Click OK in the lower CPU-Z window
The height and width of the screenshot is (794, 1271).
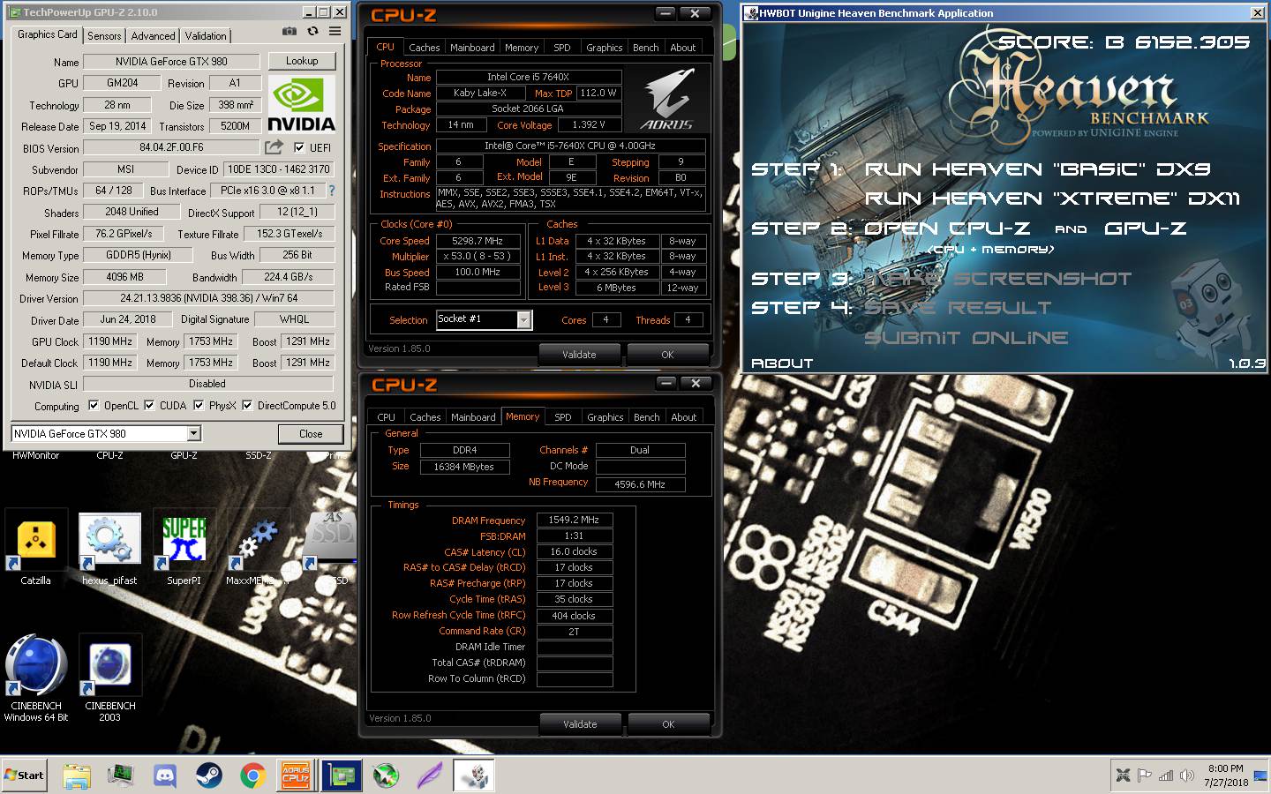(x=668, y=724)
